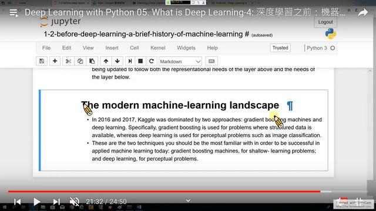This screenshot has height=211, width=376.
Task: Restart kernel with the circular arrow icon
Action: [x=152, y=61]
